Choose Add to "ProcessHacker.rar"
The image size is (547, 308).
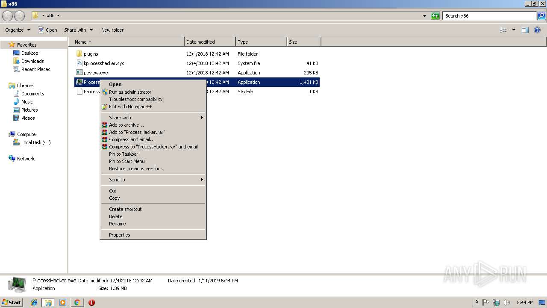pyautogui.click(x=153, y=132)
